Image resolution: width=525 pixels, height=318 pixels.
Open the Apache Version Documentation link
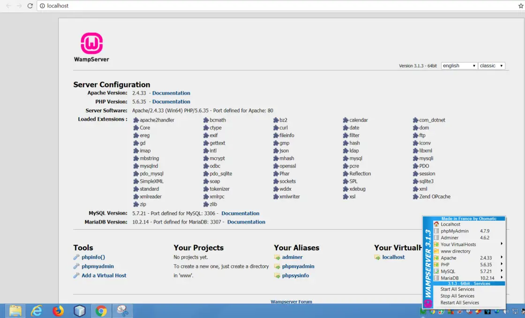(x=171, y=93)
